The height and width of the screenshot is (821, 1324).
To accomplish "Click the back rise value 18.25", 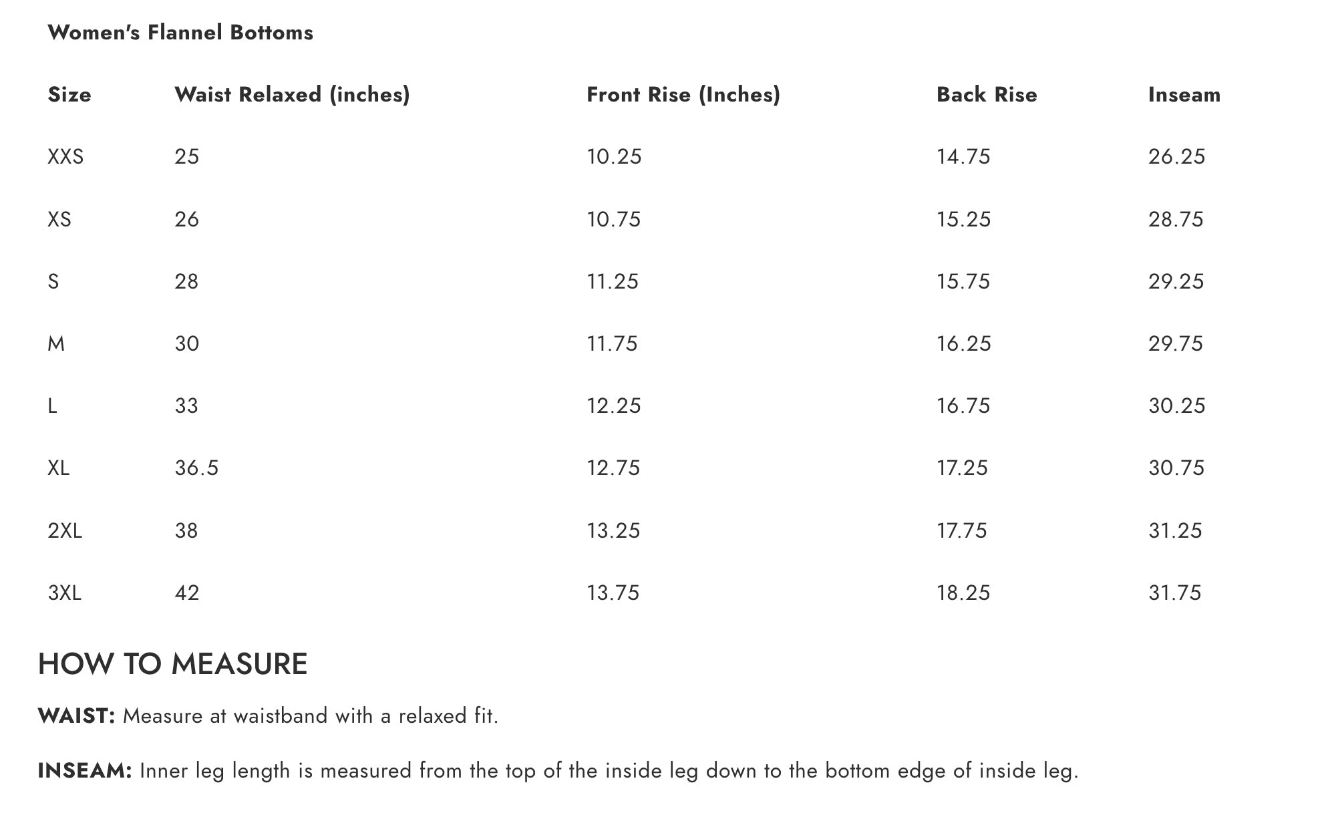I will click(x=963, y=593).
